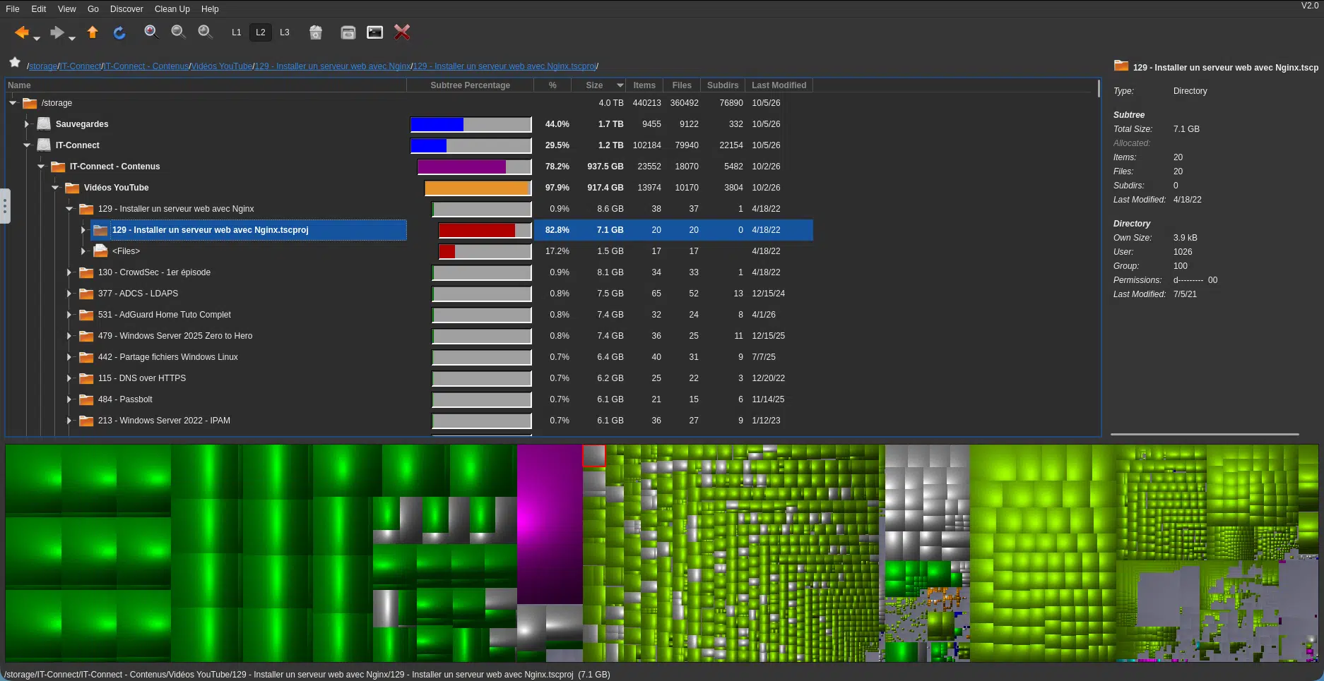Go forward using the gray right arrow
The height and width of the screenshot is (681, 1324).
click(x=57, y=32)
